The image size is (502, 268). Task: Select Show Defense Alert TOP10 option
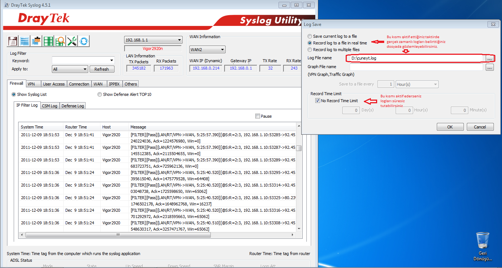click(100, 94)
